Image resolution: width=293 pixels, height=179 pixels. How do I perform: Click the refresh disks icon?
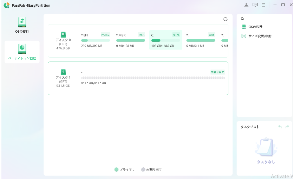coord(225,19)
